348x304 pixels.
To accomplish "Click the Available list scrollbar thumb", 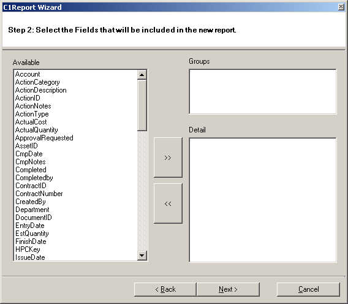I will click(x=142, y=105).
